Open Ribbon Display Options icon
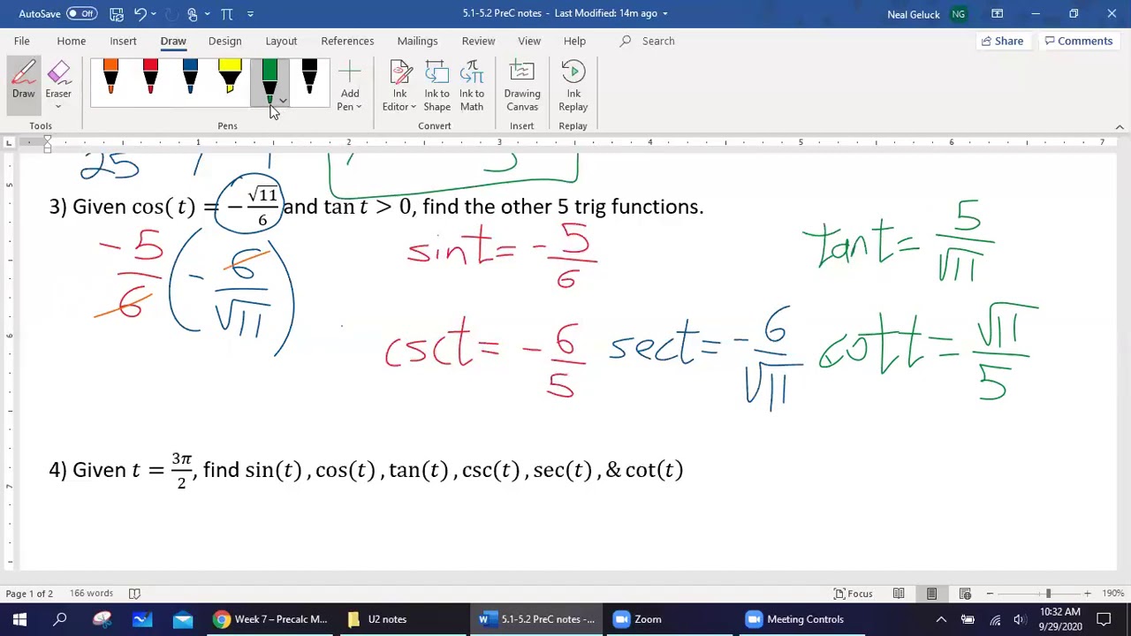Viewport: 1131px width, 636px height. (x=997, y=13)
